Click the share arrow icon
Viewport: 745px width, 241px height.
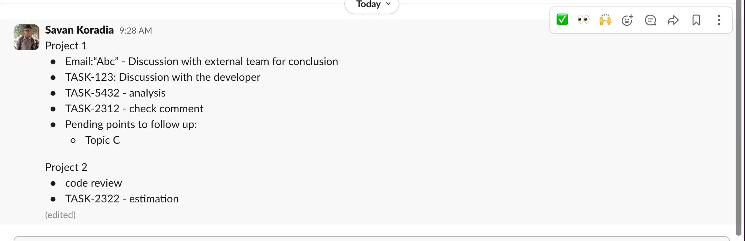point(673,20)
